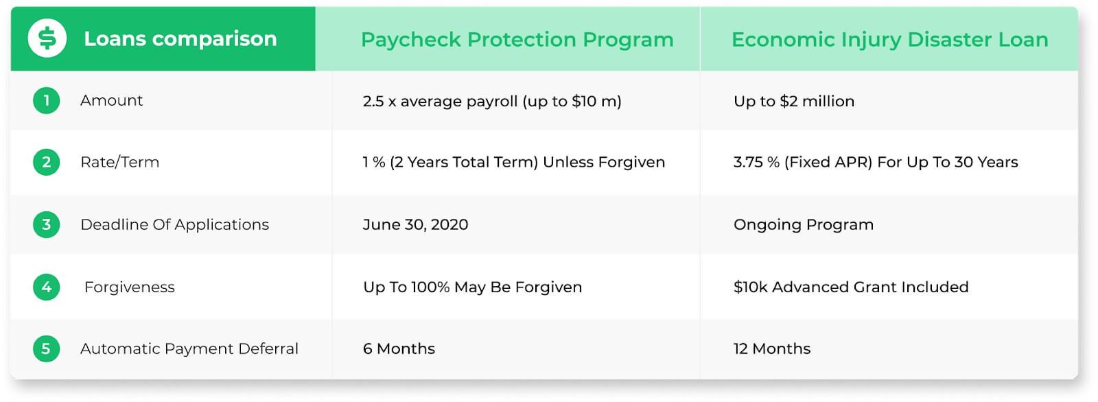Viewport: 1098px width, 402px height.
Task: Click the Forgiveness row label
Action: tap(129, 287)
